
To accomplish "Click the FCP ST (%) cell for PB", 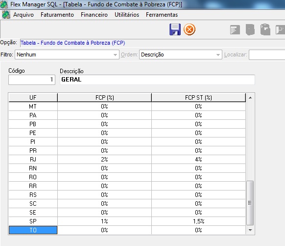I will pyautogui.click(x=198, y=124).
